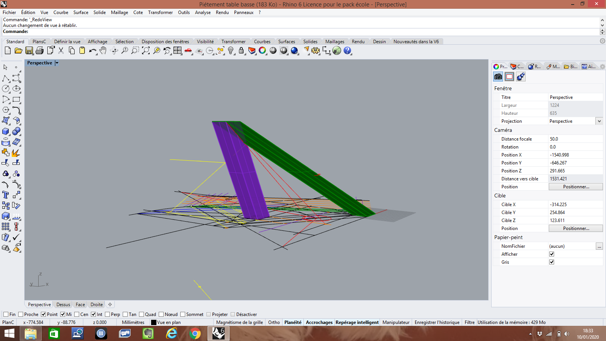
Task: Open the Transformer menu
Action: coord(161,12)
